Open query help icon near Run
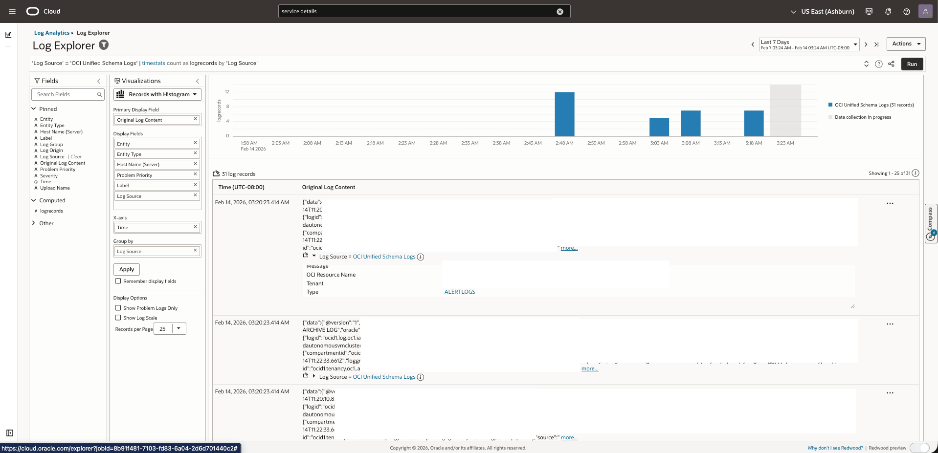 pos(879,64)
